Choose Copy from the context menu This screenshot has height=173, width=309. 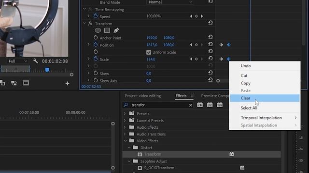[x=265, y=83]
